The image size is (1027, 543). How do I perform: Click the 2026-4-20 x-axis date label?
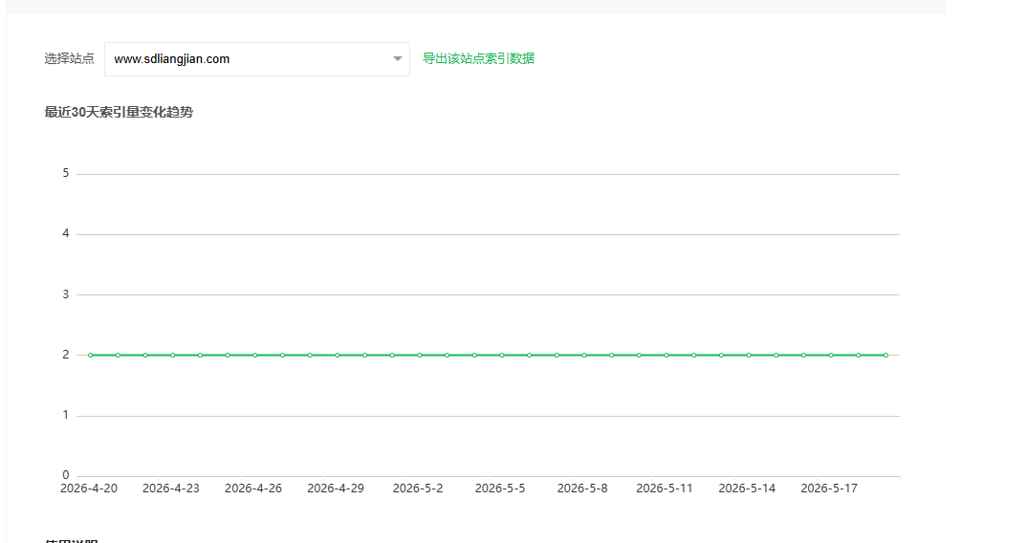tap(89, 489)
